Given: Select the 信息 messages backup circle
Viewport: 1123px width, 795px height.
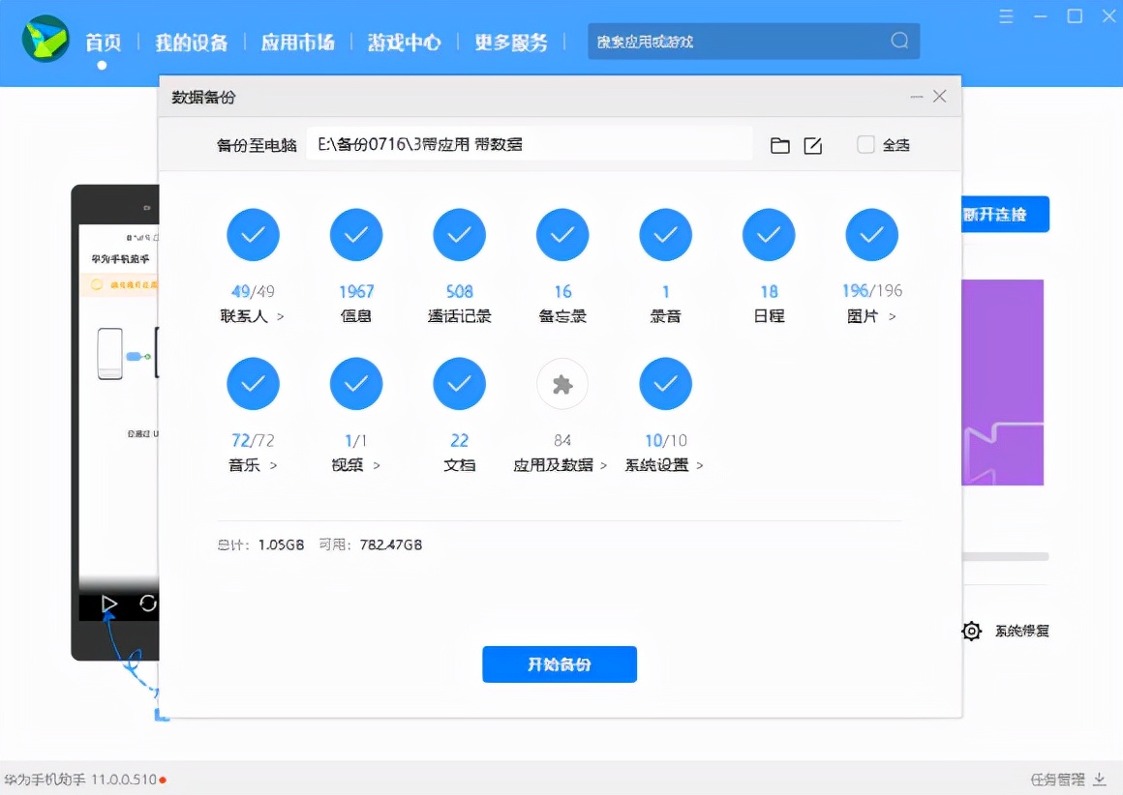Looking at the screenshot, I should coord(356,234).
